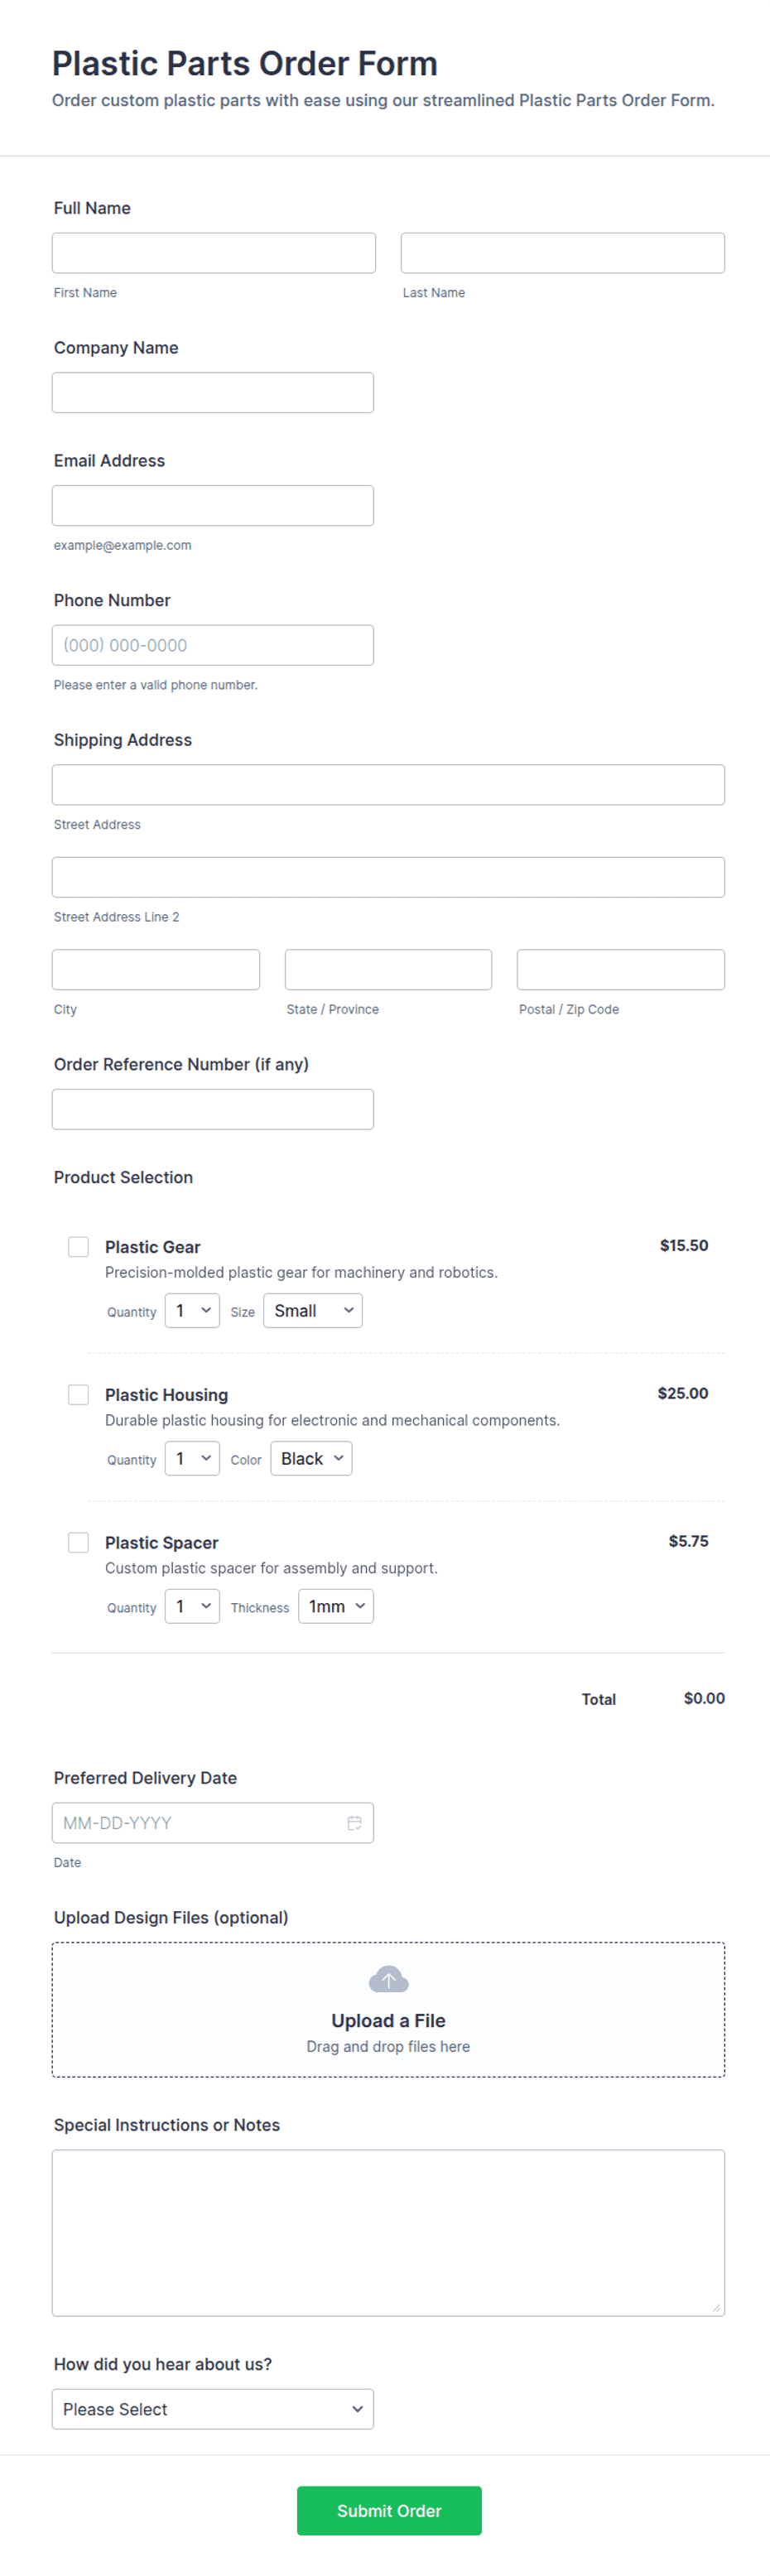This screenshot has height=2576, width=770.
Task: Click the Order Reference Number field
Action: [x=213, y=1109]
